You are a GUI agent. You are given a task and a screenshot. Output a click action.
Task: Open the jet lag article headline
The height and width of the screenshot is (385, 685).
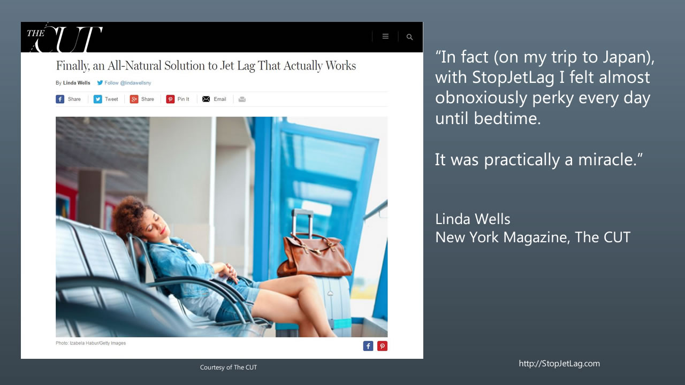[205, 66]
